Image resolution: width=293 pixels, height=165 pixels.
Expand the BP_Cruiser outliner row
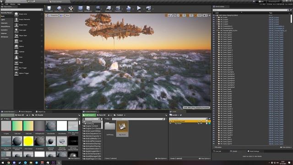point(217,17)
